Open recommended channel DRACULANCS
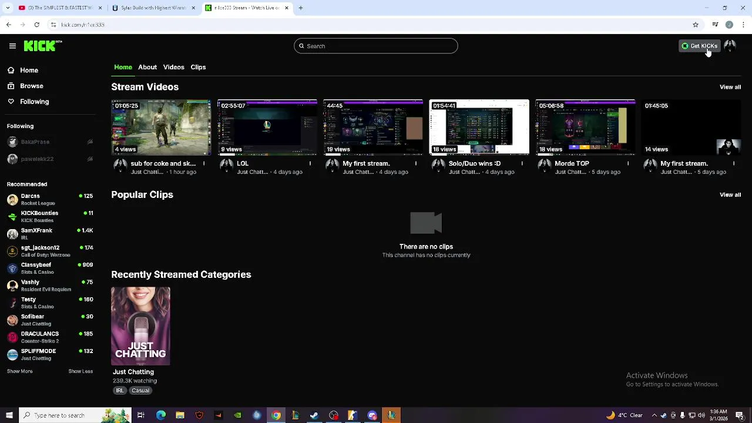The image size is (752, 423). coord(49,337)
